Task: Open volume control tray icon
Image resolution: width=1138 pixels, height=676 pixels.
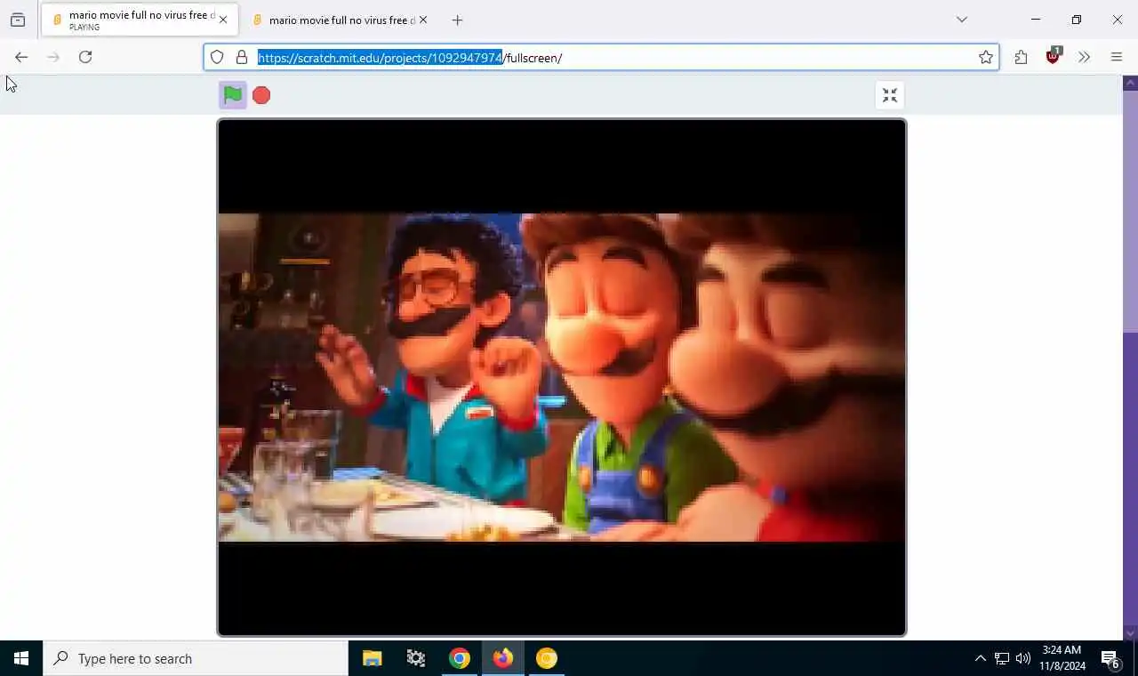Action: pos(1023,658)
